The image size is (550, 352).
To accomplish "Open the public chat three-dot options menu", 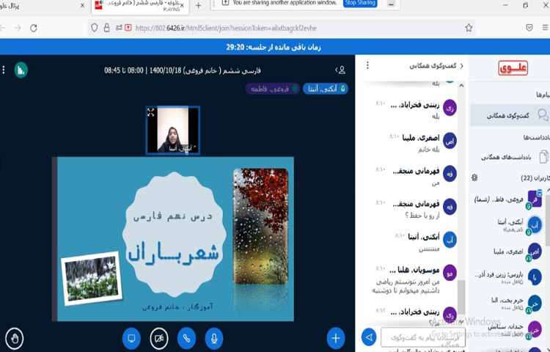I will coord(366,67).
